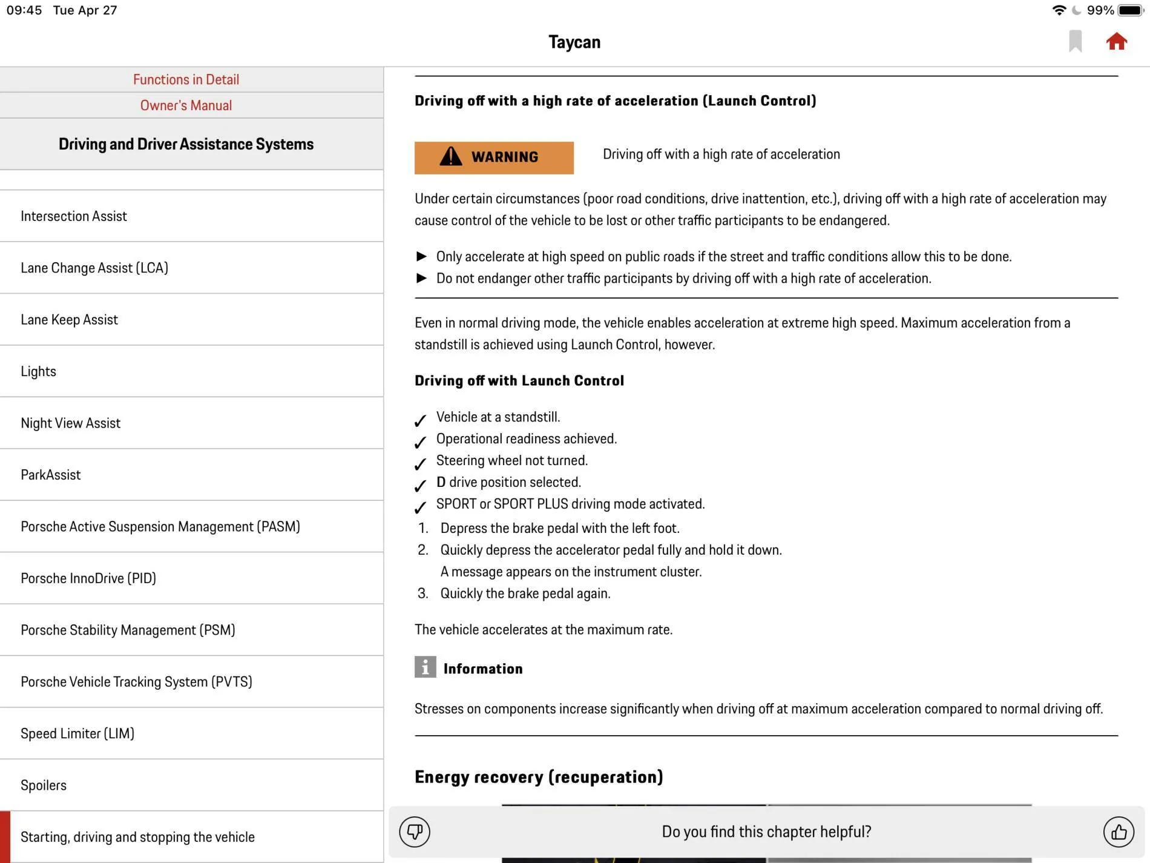Tap the red home icon
The image size is (1150, 863).
pyautogui.click(x=1116, y=42)
